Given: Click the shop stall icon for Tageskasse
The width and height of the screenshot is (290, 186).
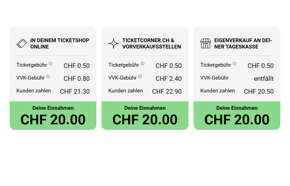Looking at the screenshot, I should pyautogui.click(x=206, y=44).
